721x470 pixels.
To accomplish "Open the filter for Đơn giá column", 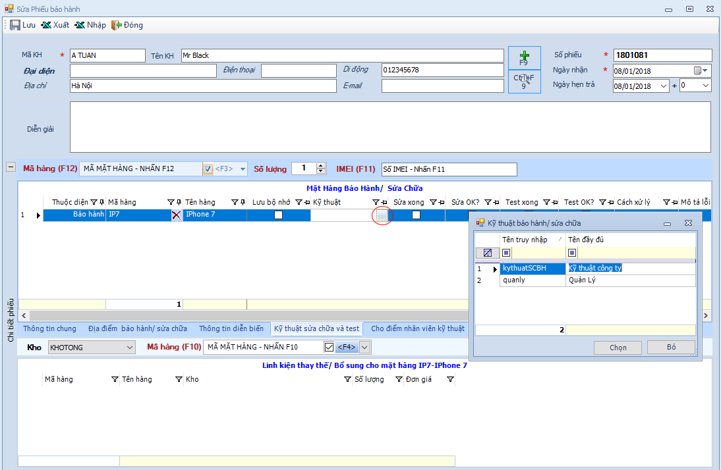I will pos(450,380).
